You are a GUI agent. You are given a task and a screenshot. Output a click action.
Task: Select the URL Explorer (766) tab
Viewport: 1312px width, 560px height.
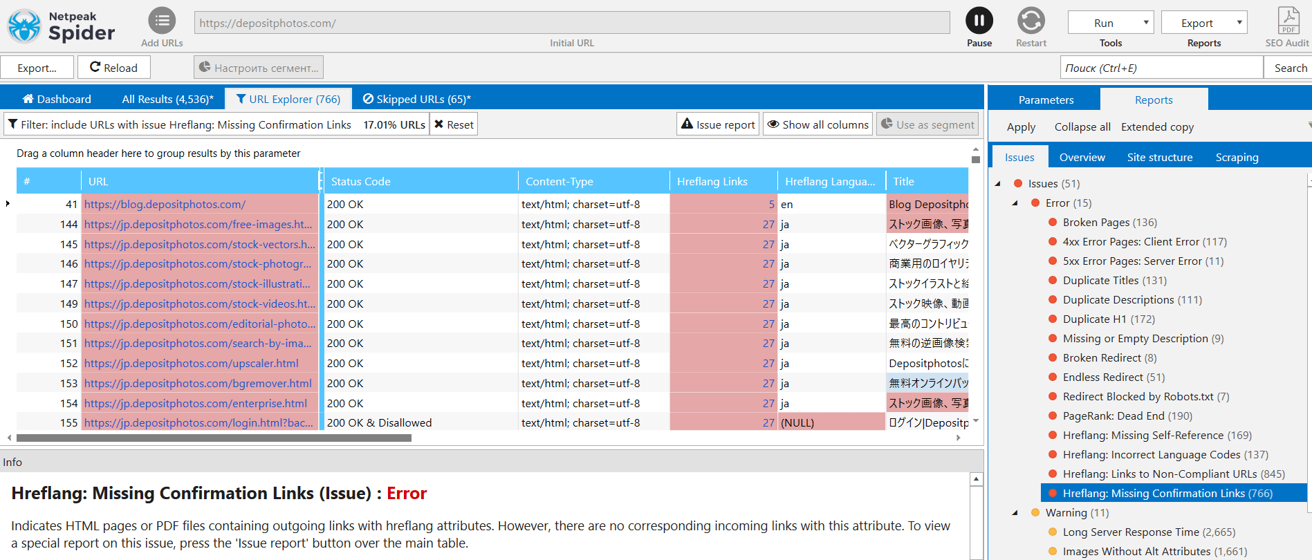click(x=288, y=99)
